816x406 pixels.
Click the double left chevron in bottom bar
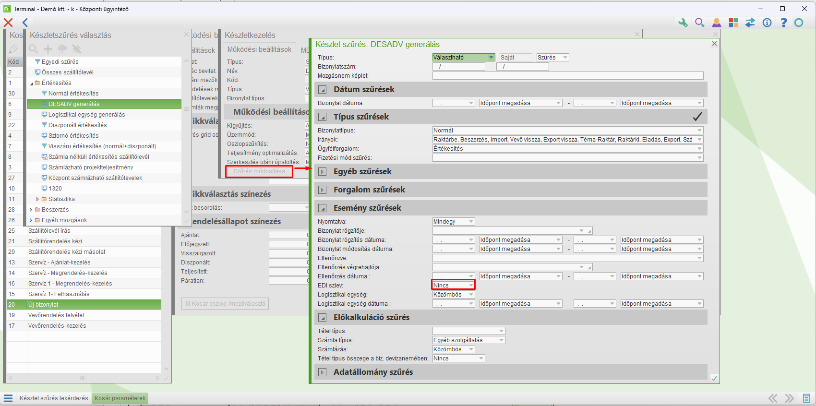[773, 398]
